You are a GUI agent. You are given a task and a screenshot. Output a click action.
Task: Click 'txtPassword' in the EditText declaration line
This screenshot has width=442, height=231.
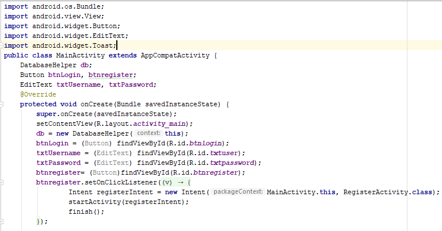131,84
